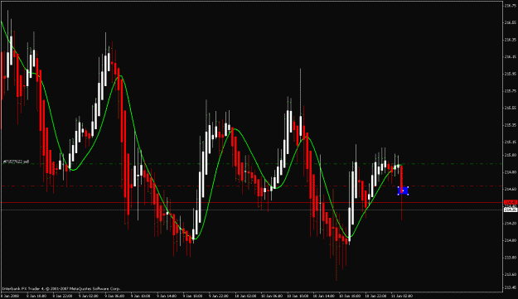
Task: Click the white current bid price tag
Action: (511, 210)
